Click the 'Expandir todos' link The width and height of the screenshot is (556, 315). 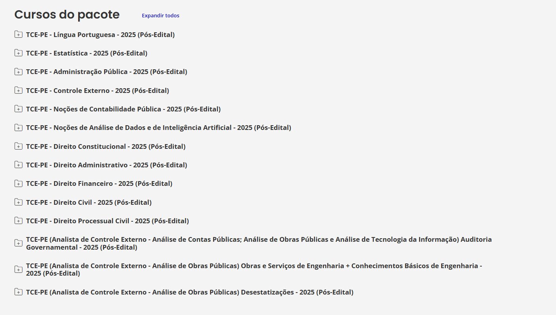pyautogui.click(x=160, y=16)
